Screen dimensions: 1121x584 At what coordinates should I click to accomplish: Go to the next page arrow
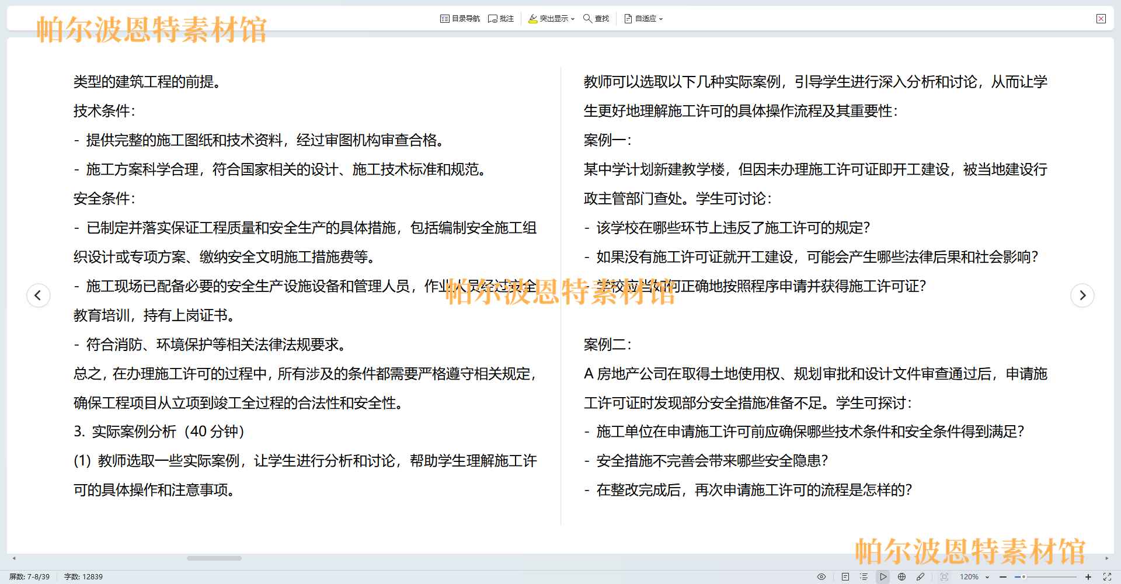[1082, 295]
